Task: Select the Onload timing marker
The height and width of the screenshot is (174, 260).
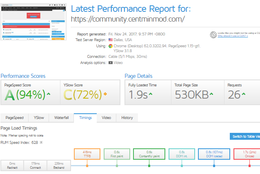Action: (247, 154)
